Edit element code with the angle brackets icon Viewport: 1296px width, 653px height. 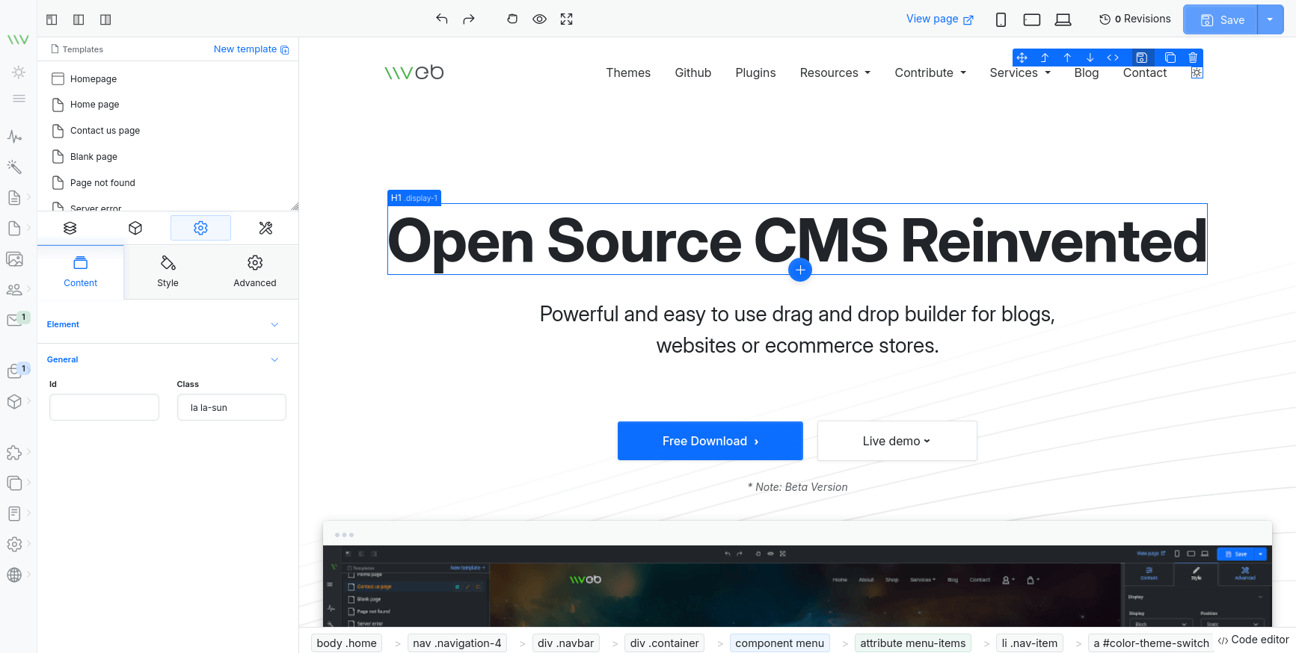coord(1113,58)
